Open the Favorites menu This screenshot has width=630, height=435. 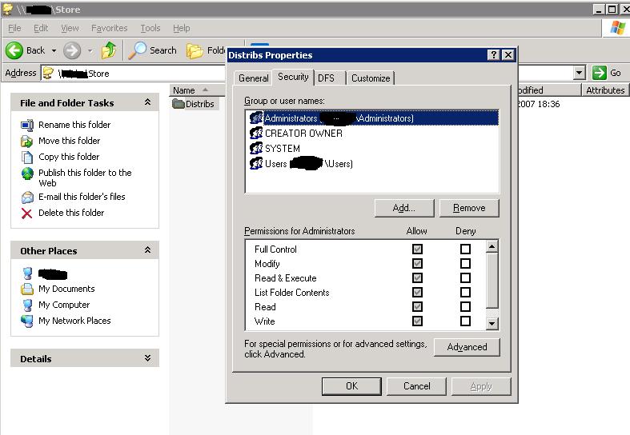pos(110,28)
